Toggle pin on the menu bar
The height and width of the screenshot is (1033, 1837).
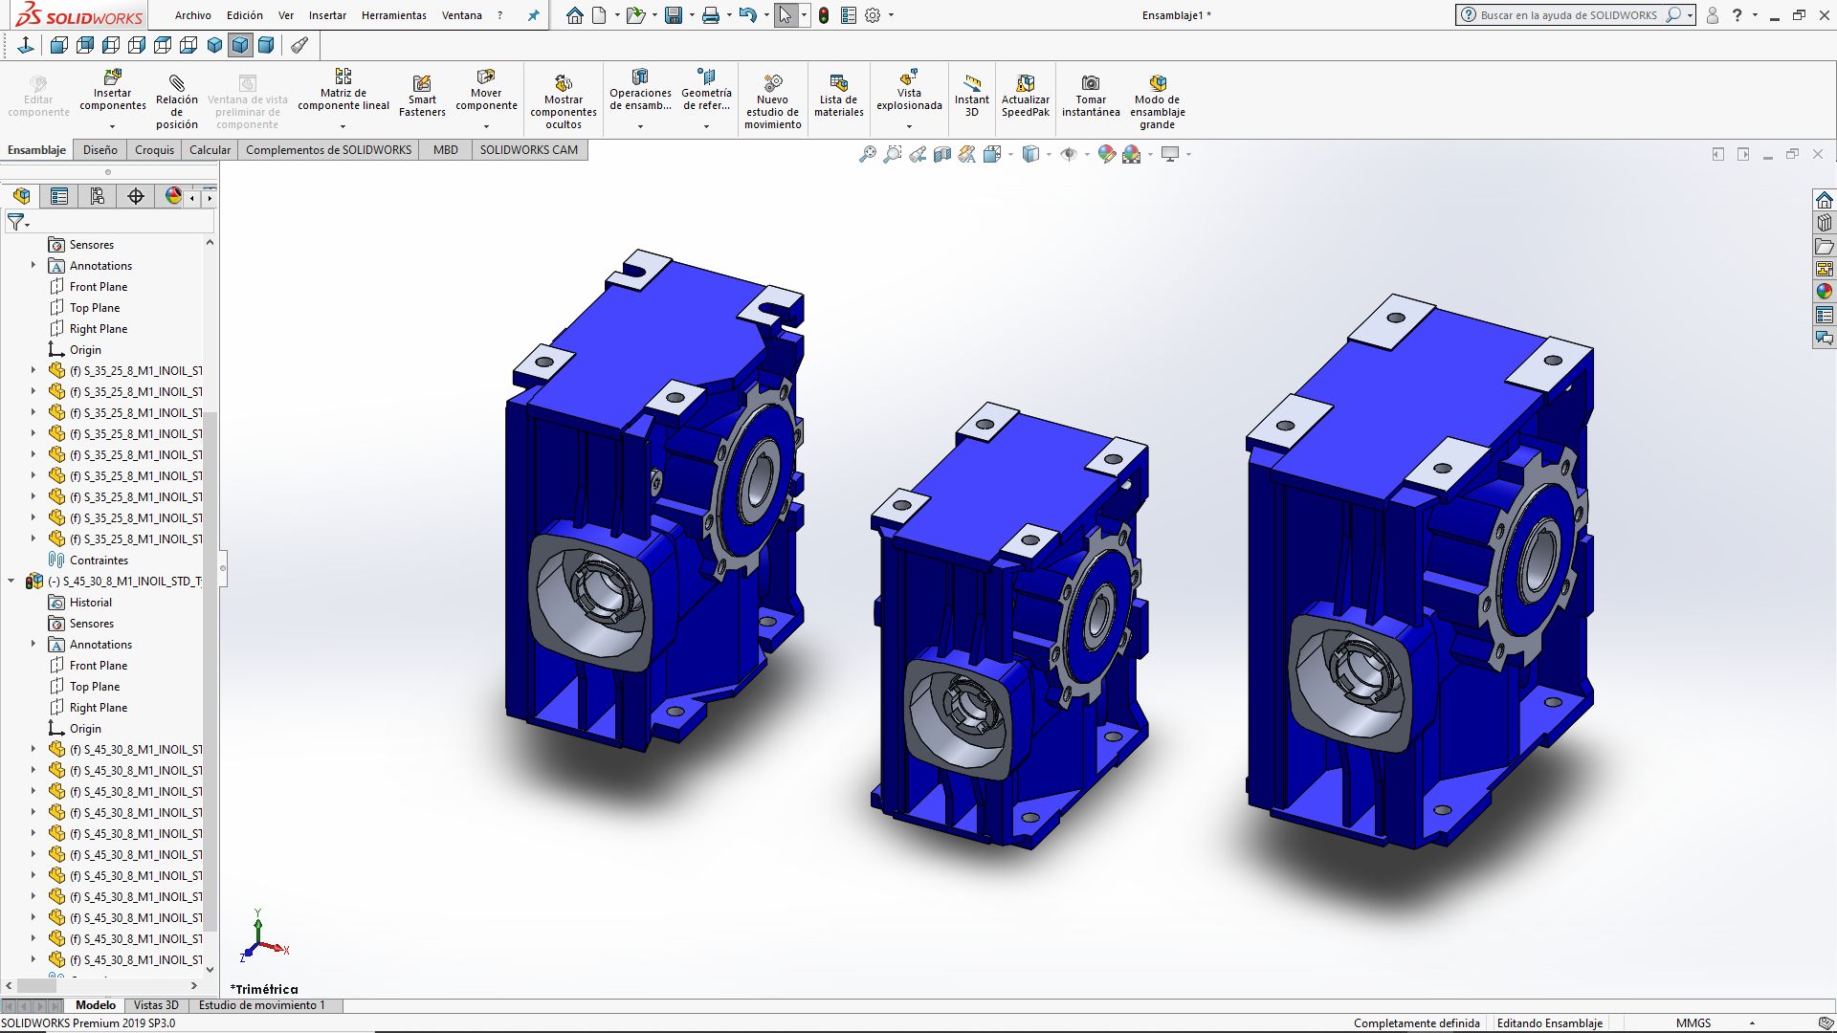pyautogui.click(x=533, y=15)
